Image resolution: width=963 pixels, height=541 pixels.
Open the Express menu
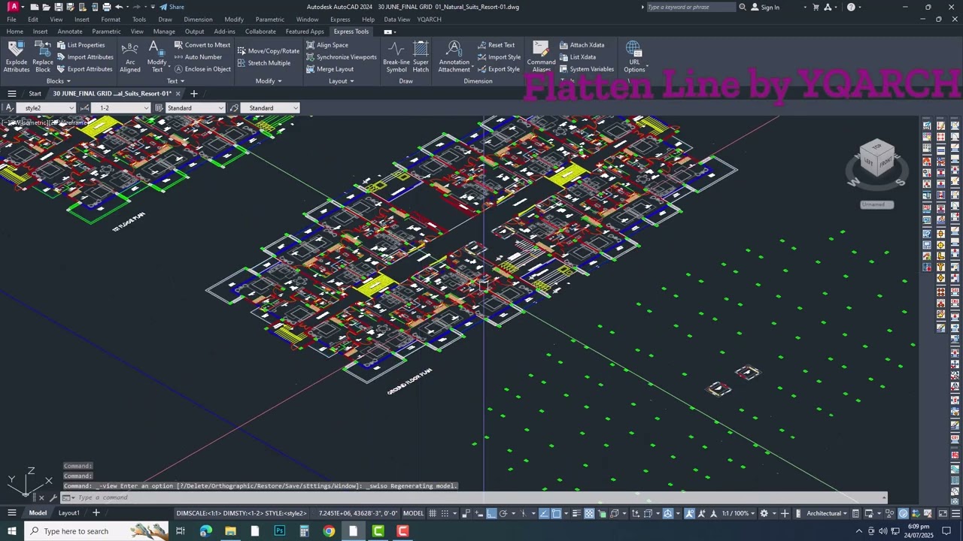coord(340,20)
